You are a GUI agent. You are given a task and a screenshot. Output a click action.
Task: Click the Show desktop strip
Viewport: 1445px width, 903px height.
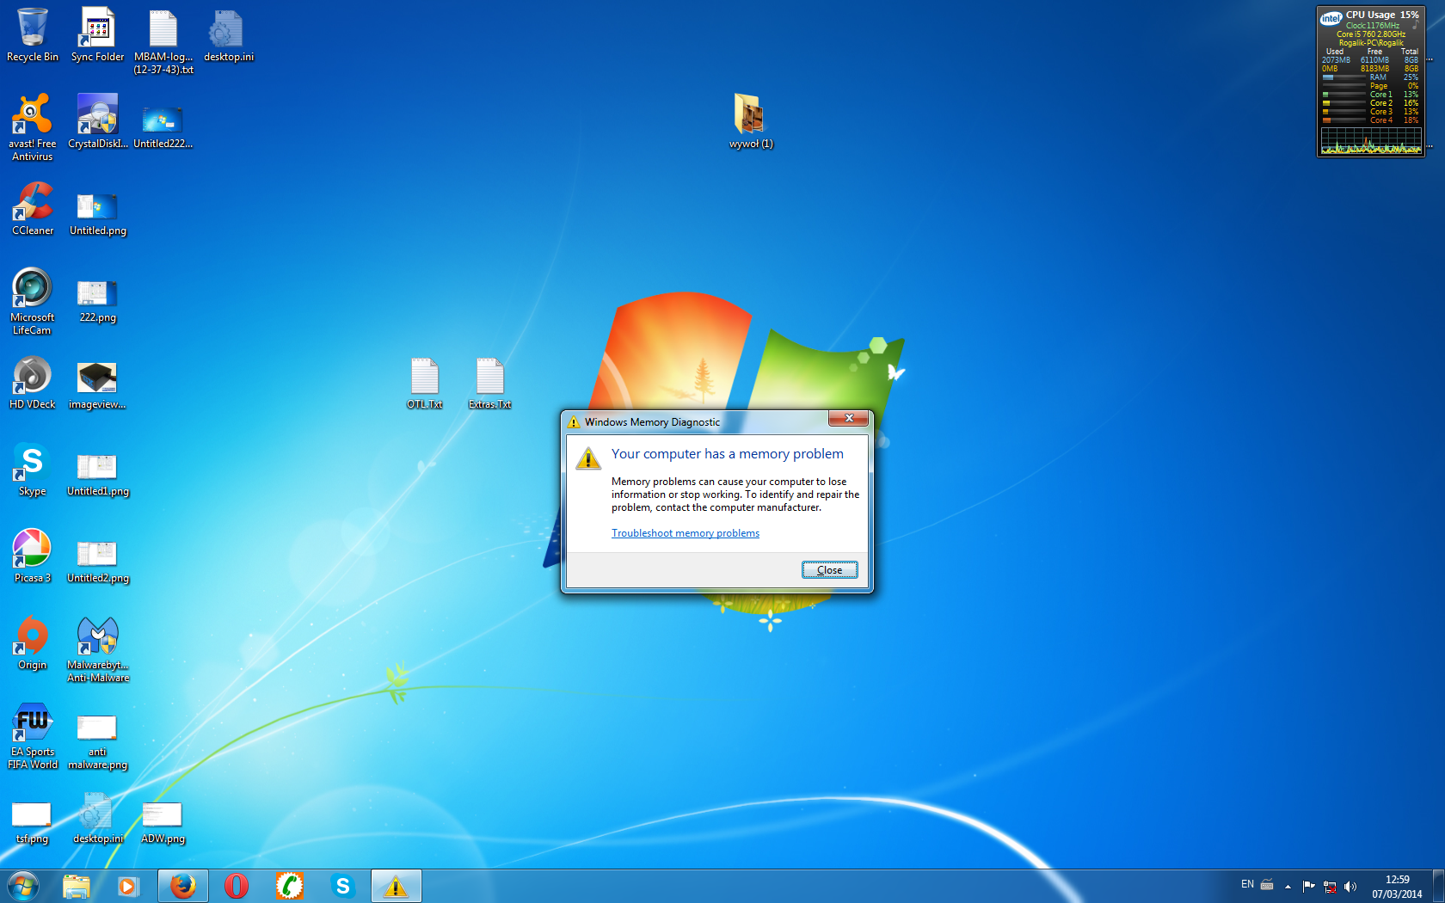point(1438,886)
